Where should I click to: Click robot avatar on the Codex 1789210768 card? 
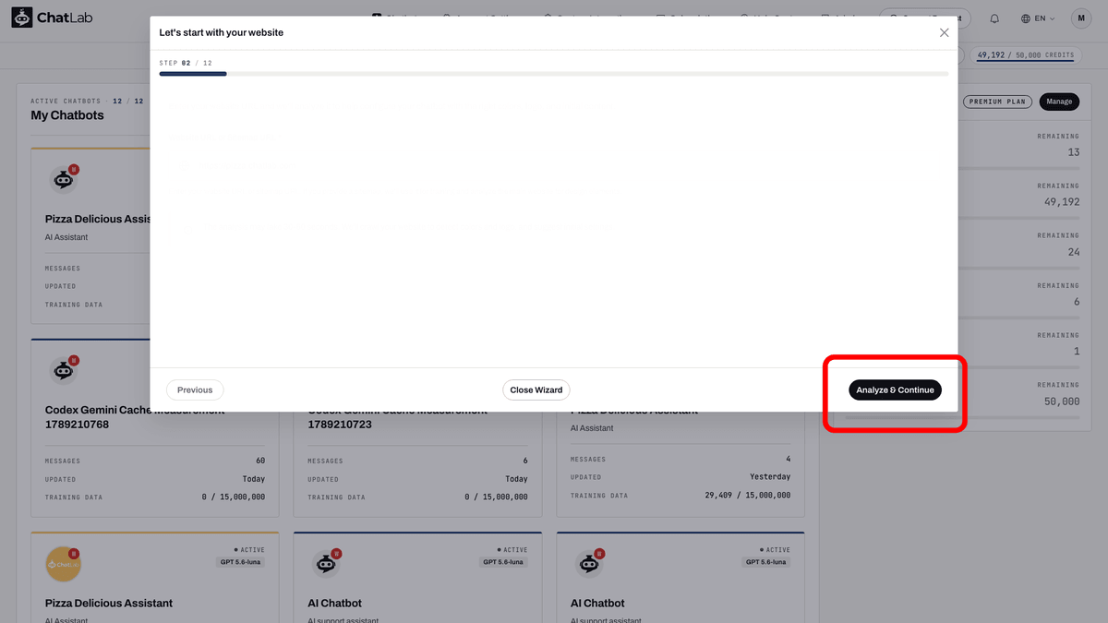[x=64, y=370]
